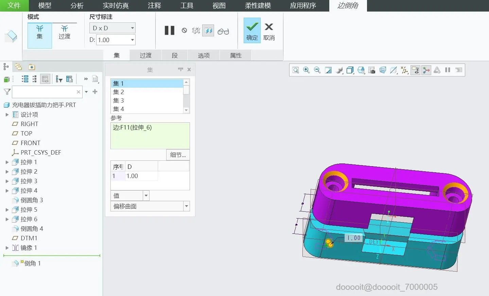The width and height of the screenshot is (489, 296).
Task: Expand the 拉伸 6 feature
Action: coord(7,219)
